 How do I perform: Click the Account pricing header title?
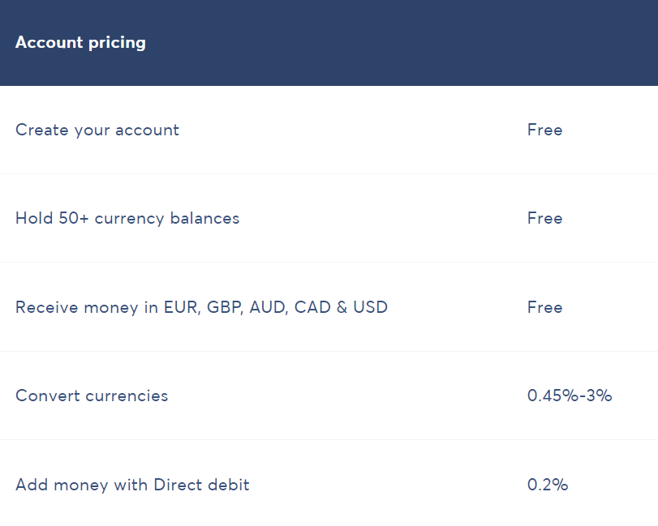coord(80,43)
